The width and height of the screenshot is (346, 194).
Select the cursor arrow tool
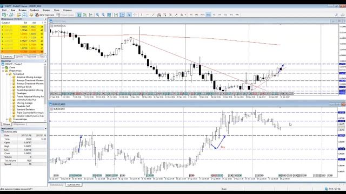click(x=129, y=15)
